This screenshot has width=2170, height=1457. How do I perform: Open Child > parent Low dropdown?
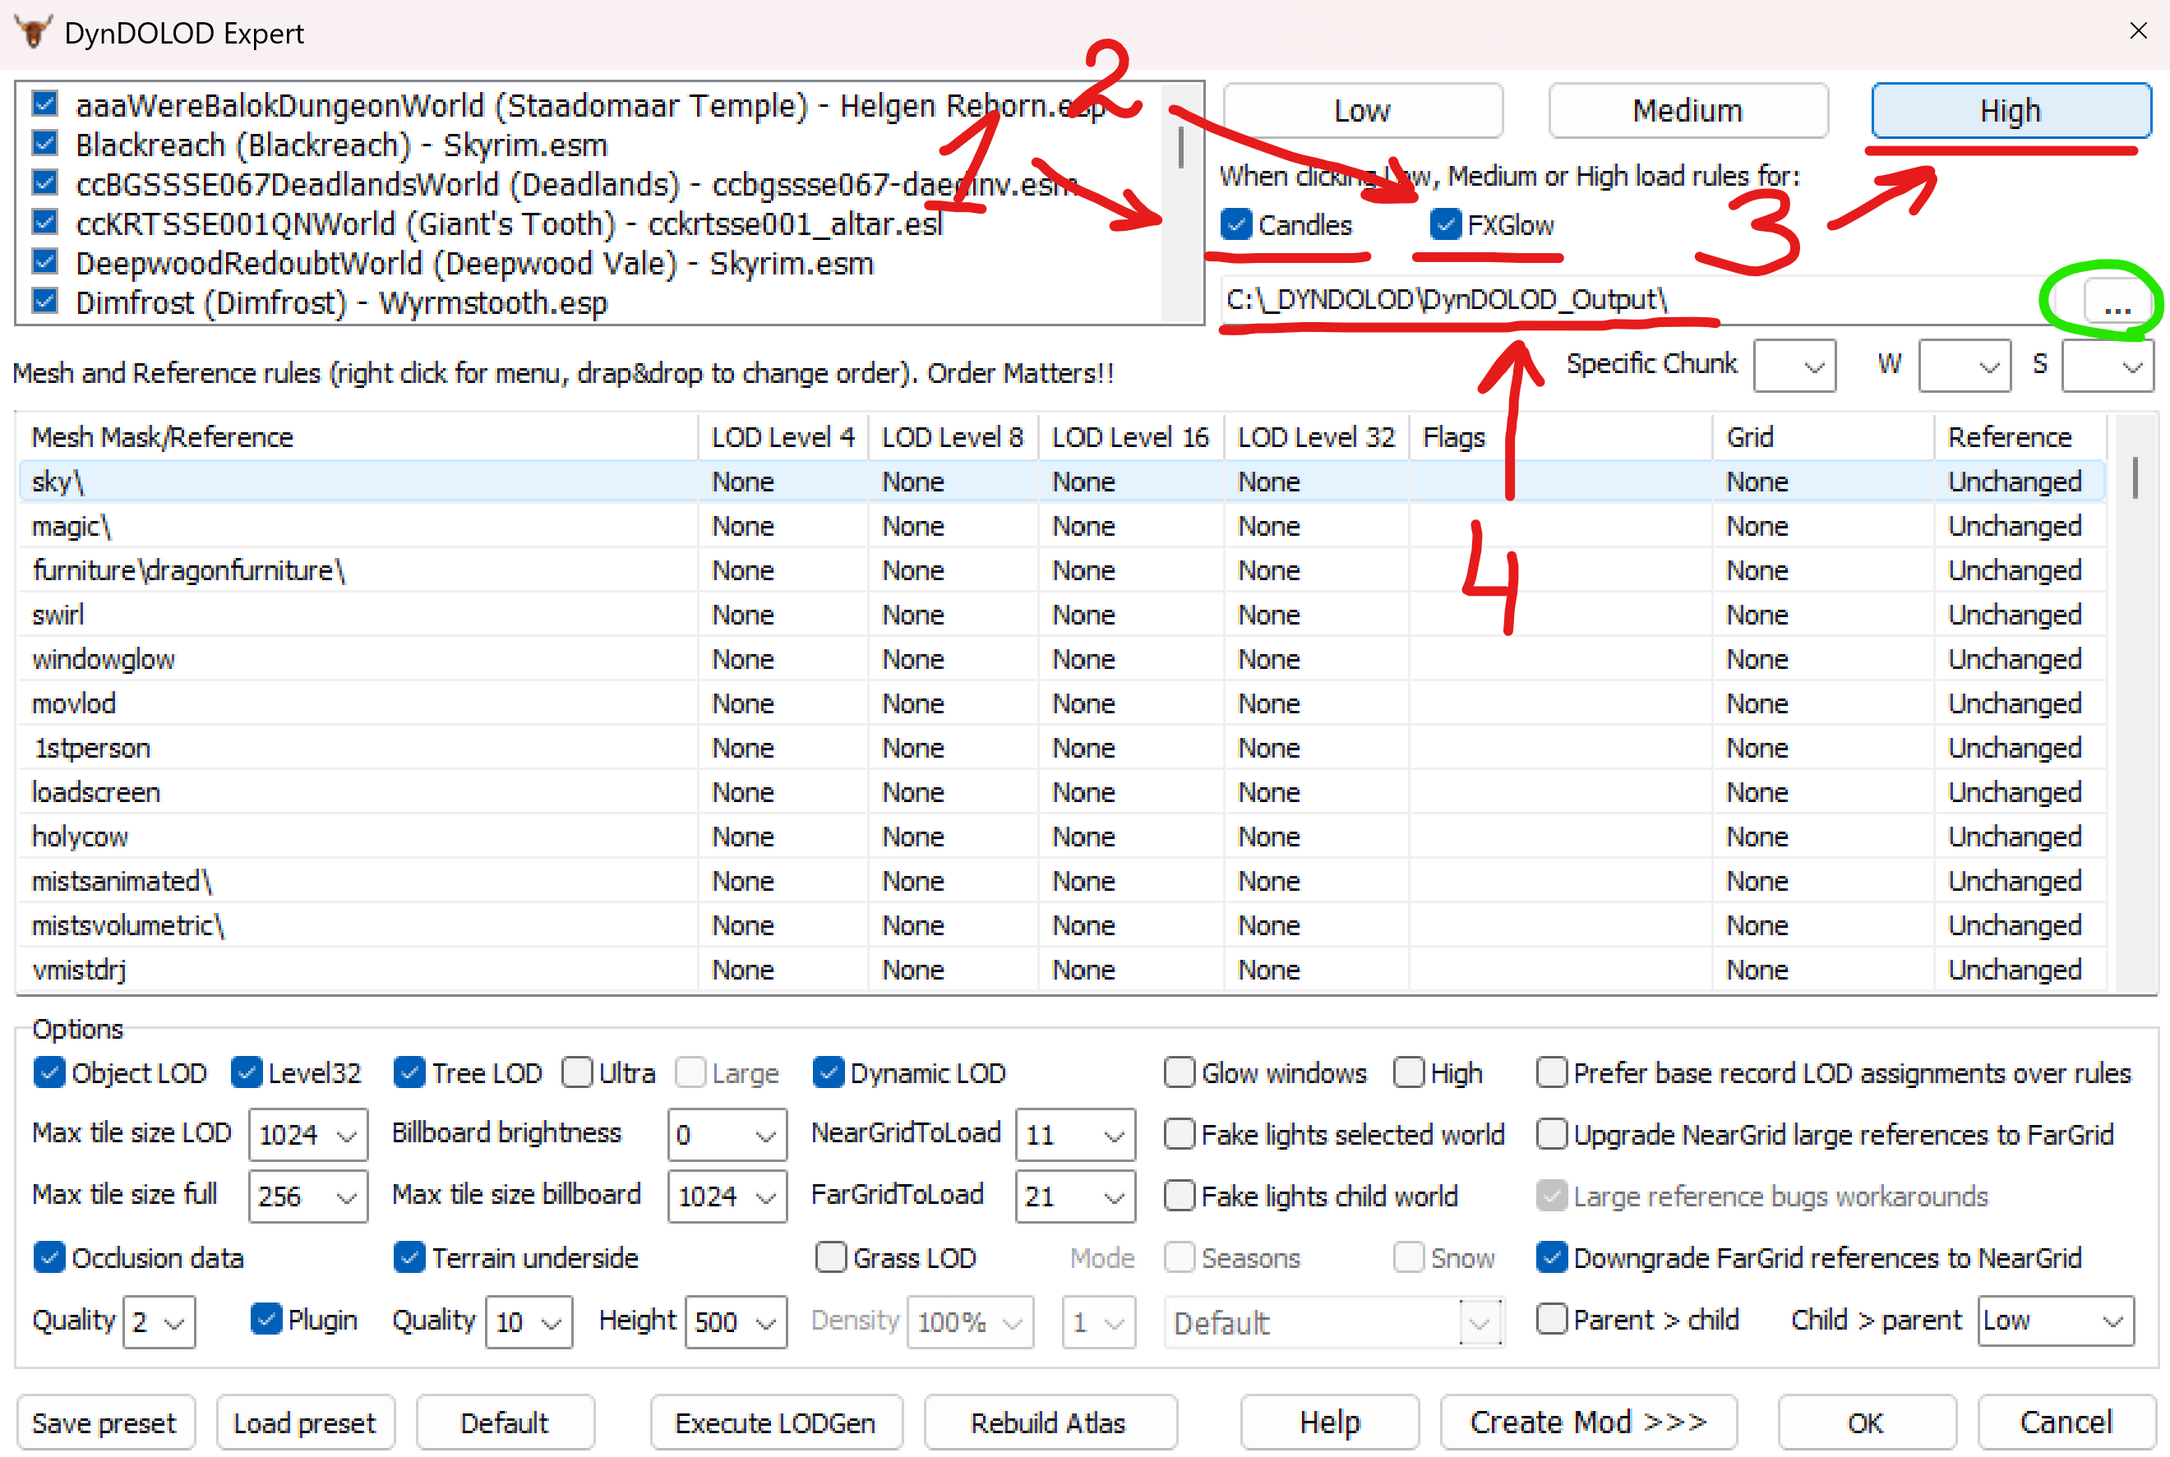point(2055,1321)
